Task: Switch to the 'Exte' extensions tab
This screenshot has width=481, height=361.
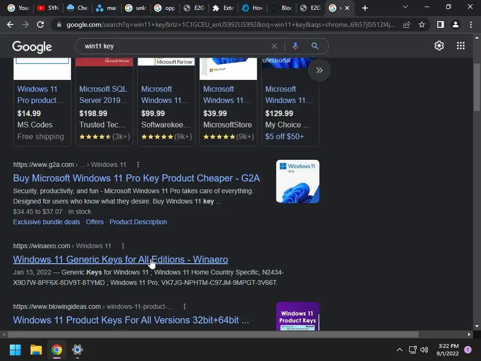Action: [223, 8]
